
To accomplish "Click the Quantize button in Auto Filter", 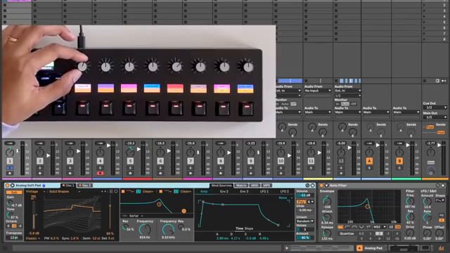I will pyautogui.click(x=347, y=233).
